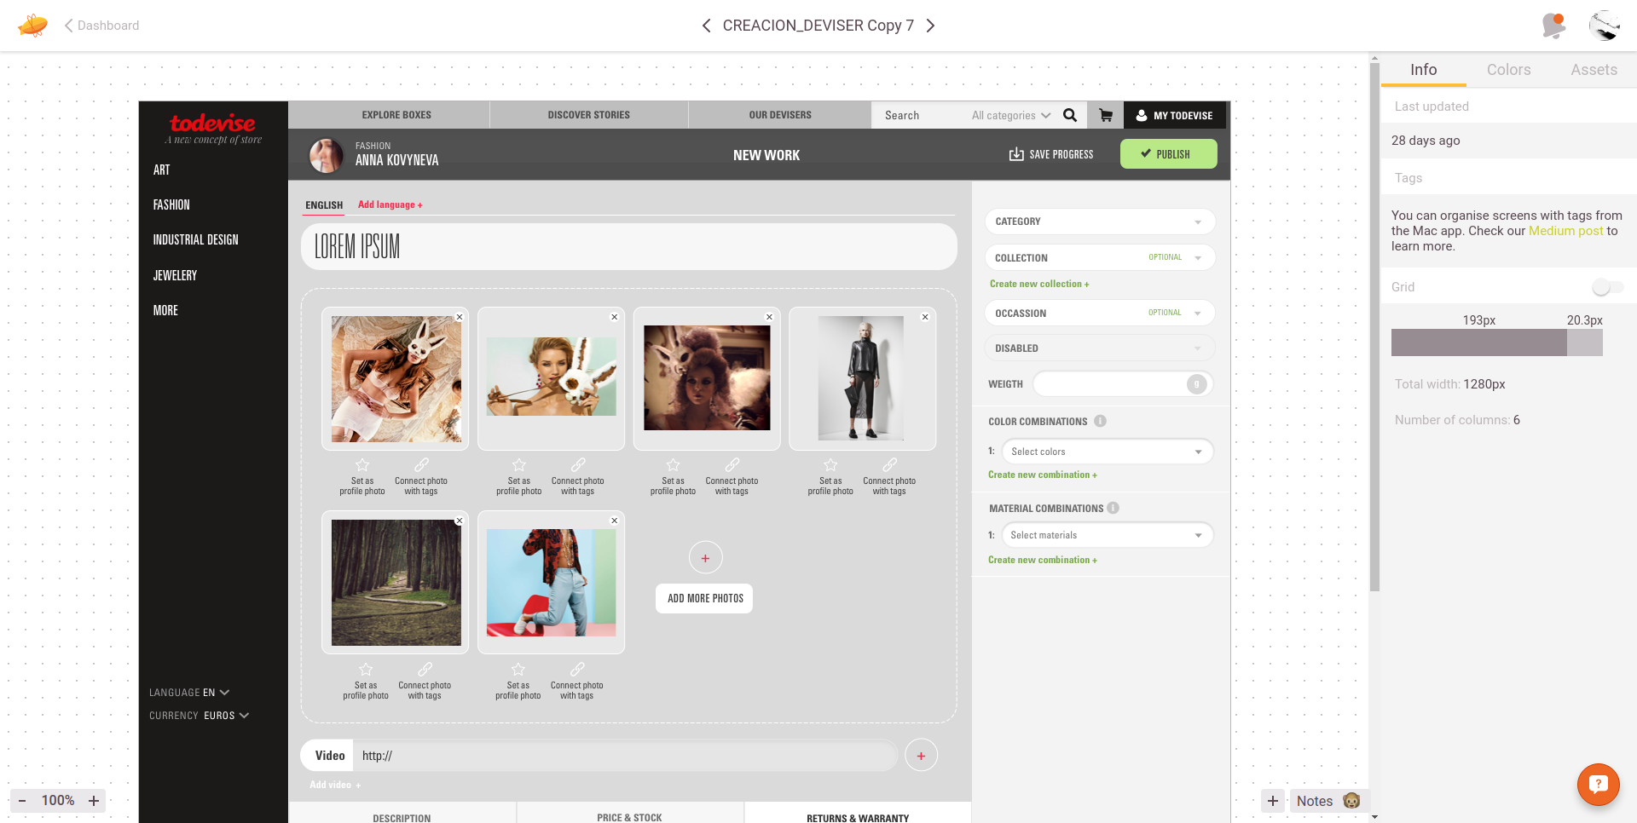This screenshot has width=1637, height=823.
Task: Click the grid gutter width bar
Action: coord(1585,342)
